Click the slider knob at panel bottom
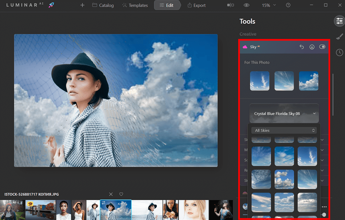The width and height of the screenshot is (345, 220). click(x=324, y=215)
